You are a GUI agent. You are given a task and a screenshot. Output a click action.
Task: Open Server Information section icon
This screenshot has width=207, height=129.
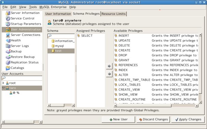tap(8, 13)
